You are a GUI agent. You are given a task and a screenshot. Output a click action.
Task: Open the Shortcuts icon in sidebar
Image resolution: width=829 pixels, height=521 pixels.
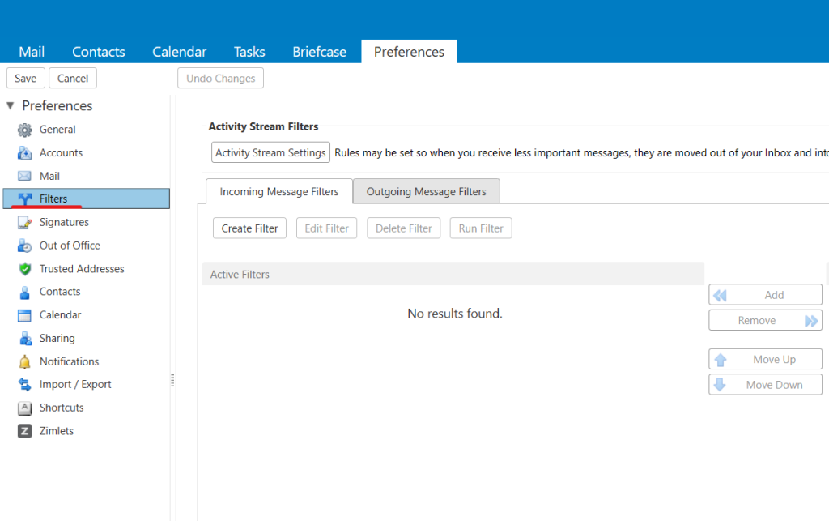[25, 408]
